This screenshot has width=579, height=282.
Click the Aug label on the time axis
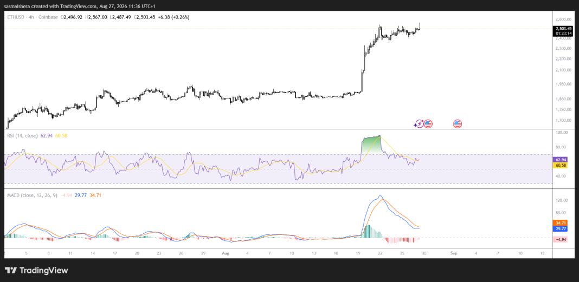click(226, 254)
